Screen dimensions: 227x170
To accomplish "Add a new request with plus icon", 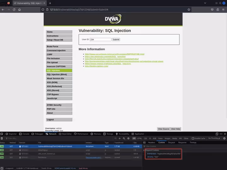I will [119, 138].
